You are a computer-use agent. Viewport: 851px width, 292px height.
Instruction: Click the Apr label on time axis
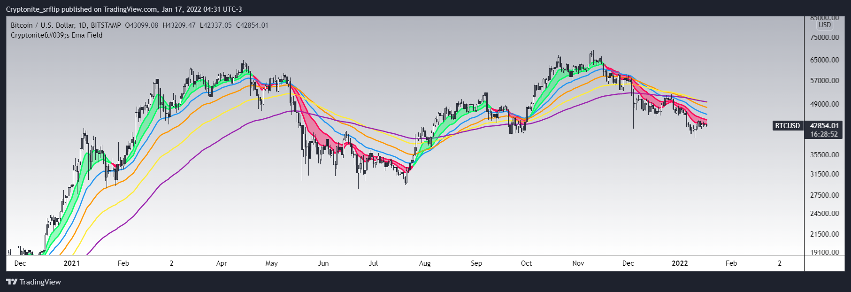(x=222, y=263)
